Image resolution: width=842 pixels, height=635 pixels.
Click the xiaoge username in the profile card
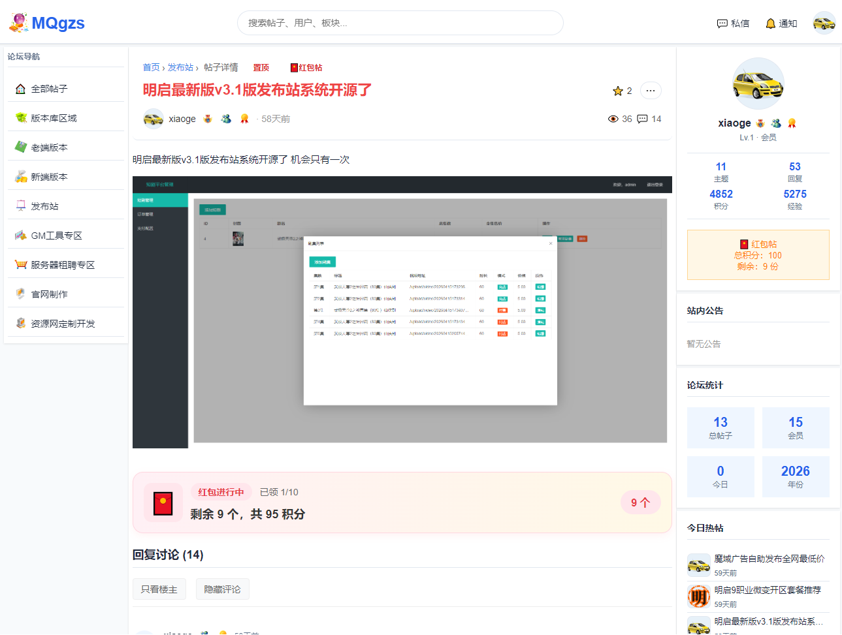735,123
